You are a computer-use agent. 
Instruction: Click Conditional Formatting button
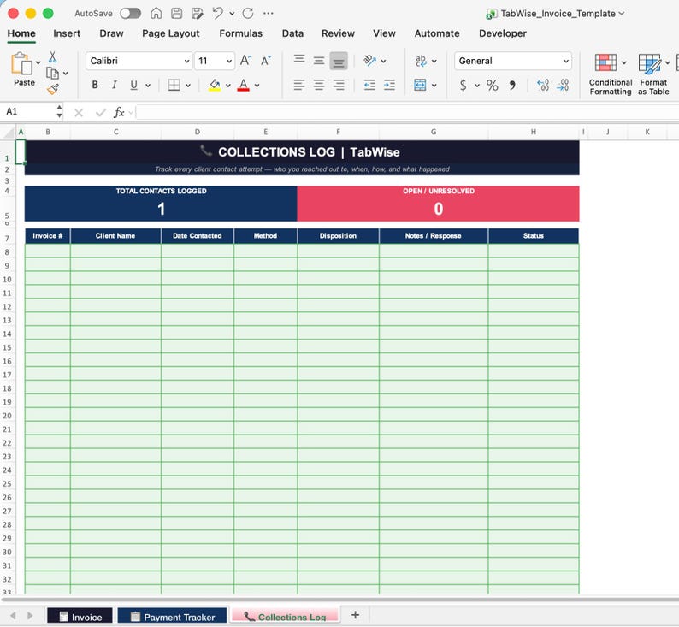pyautogui.click(x=610, y=74)
